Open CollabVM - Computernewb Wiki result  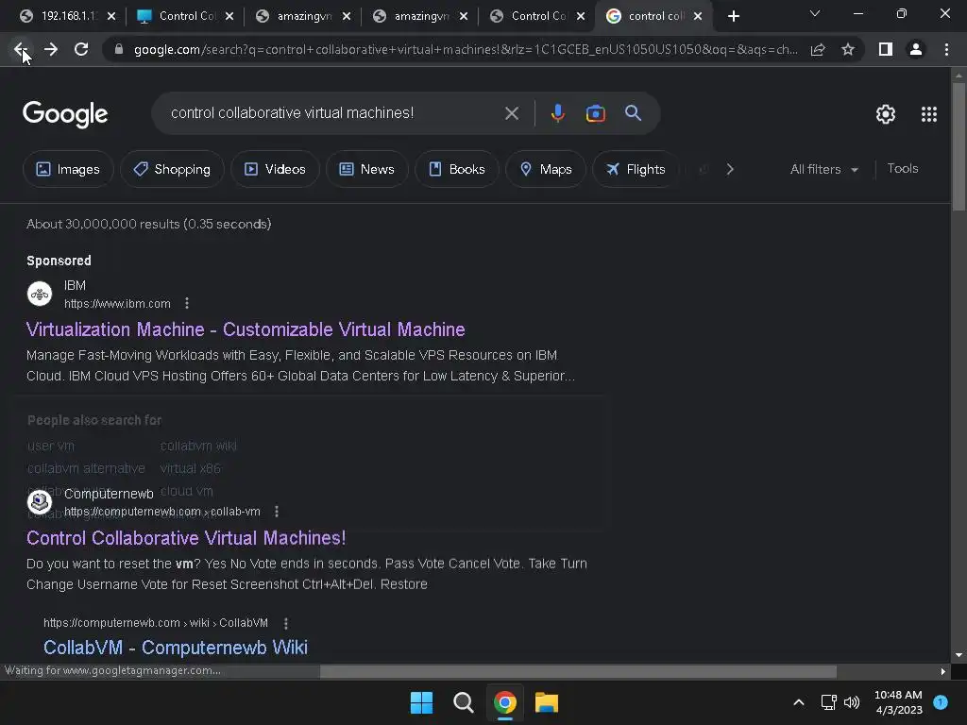pyautogui.click(x=175, y=648)
